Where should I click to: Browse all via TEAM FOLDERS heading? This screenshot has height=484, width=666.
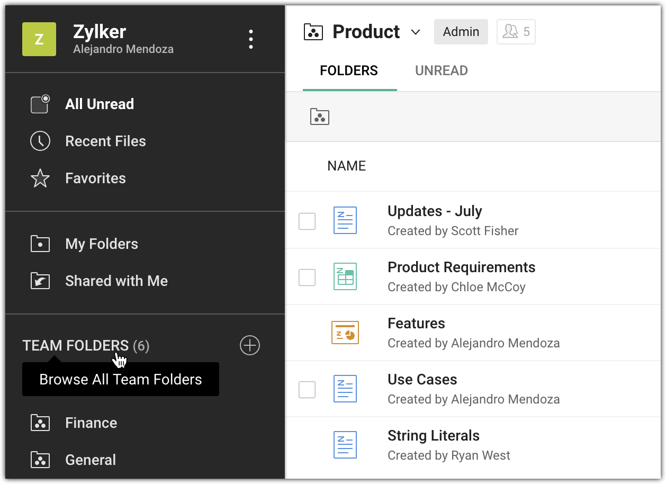(x=75, y=346)
